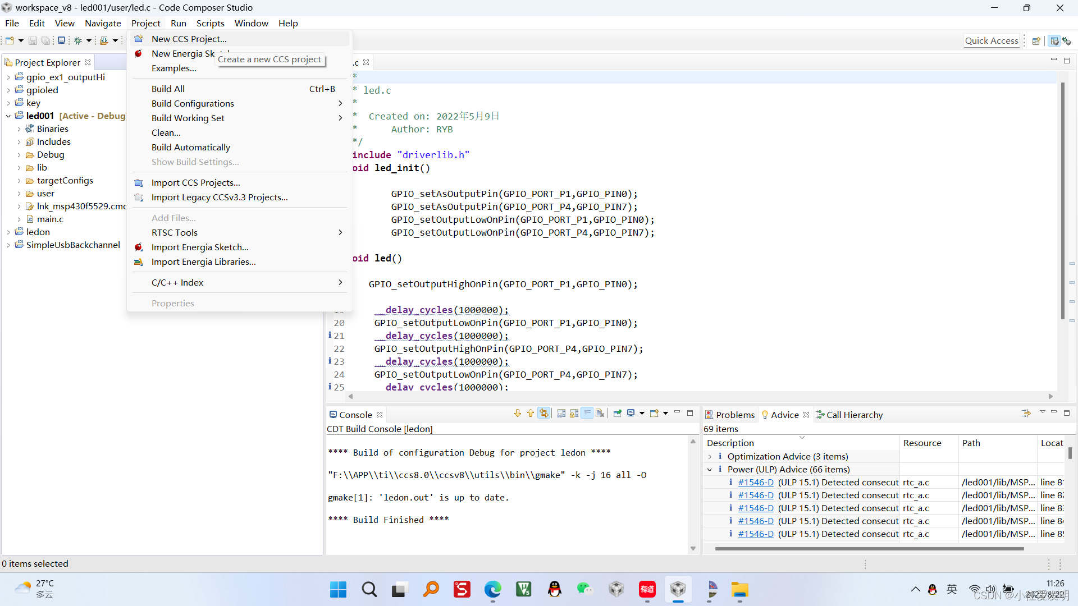Select New CCS Project menu entry
1078x606 pixels.
coord(189,39)
